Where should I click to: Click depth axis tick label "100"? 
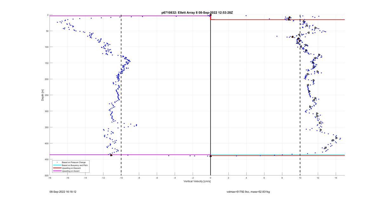pos(46,47)
